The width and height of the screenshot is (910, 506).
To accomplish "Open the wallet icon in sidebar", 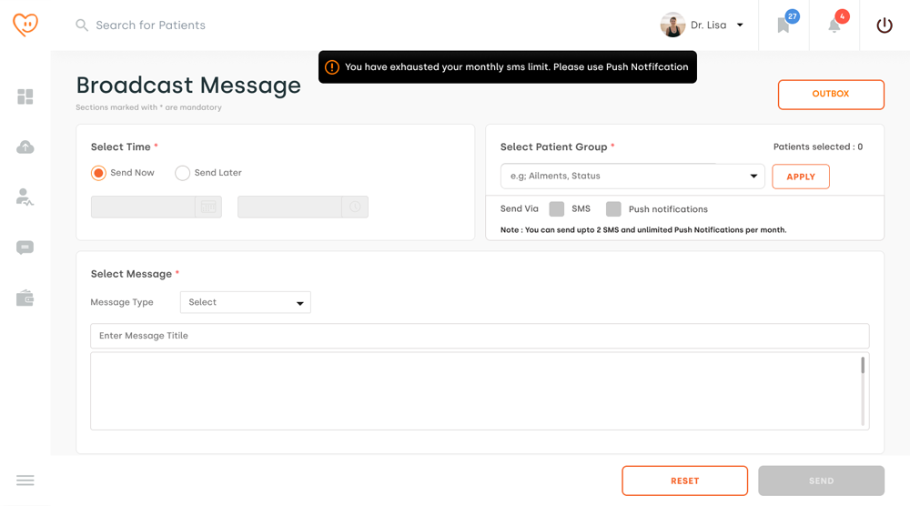I will tap(25, 299).
